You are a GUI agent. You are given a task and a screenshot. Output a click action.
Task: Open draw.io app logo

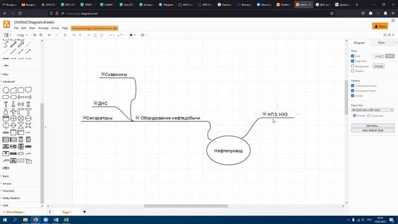coord(7,24)
